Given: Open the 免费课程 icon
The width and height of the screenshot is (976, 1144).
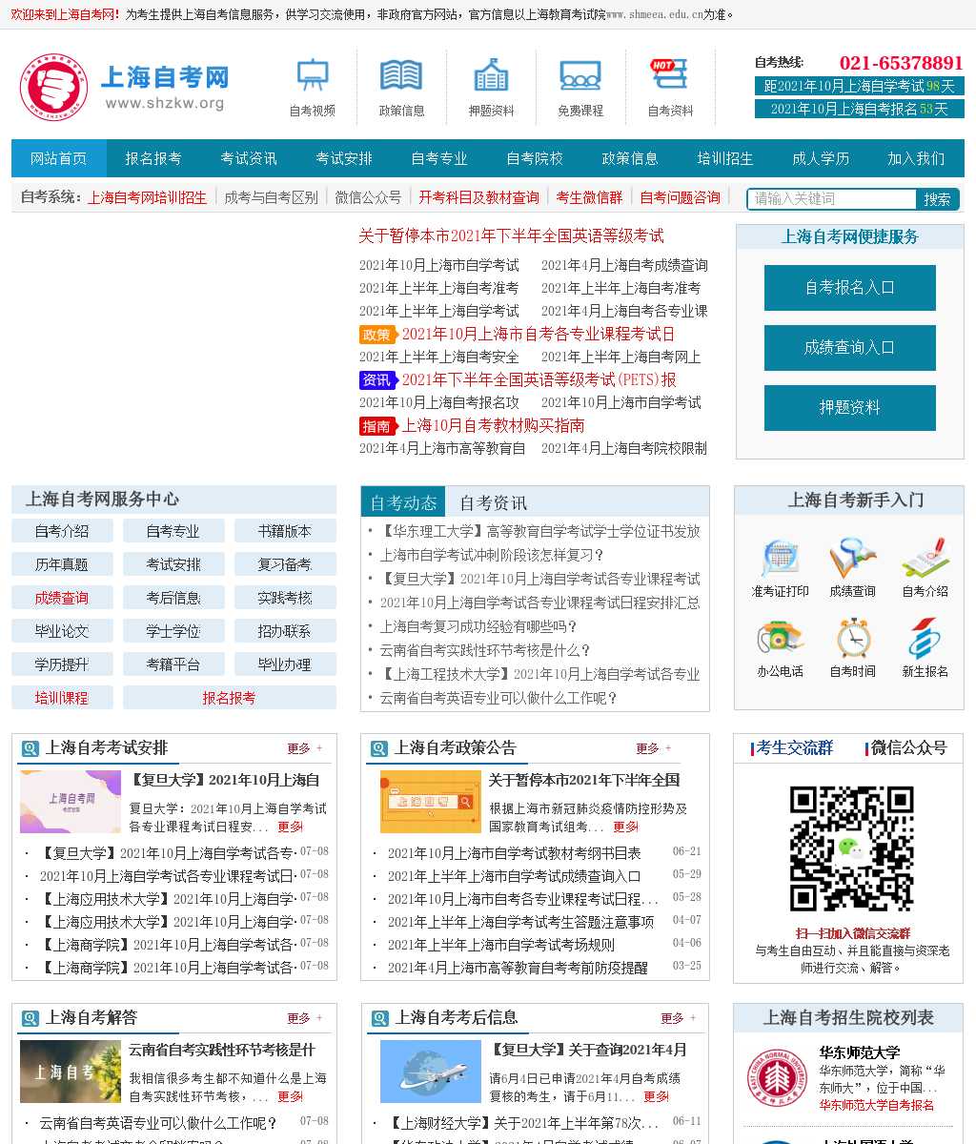Looking at the screenshot, I should (580, 75).
